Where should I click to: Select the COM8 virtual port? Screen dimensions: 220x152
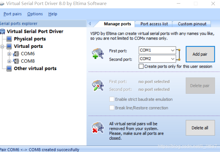click(x=28, y=61)
